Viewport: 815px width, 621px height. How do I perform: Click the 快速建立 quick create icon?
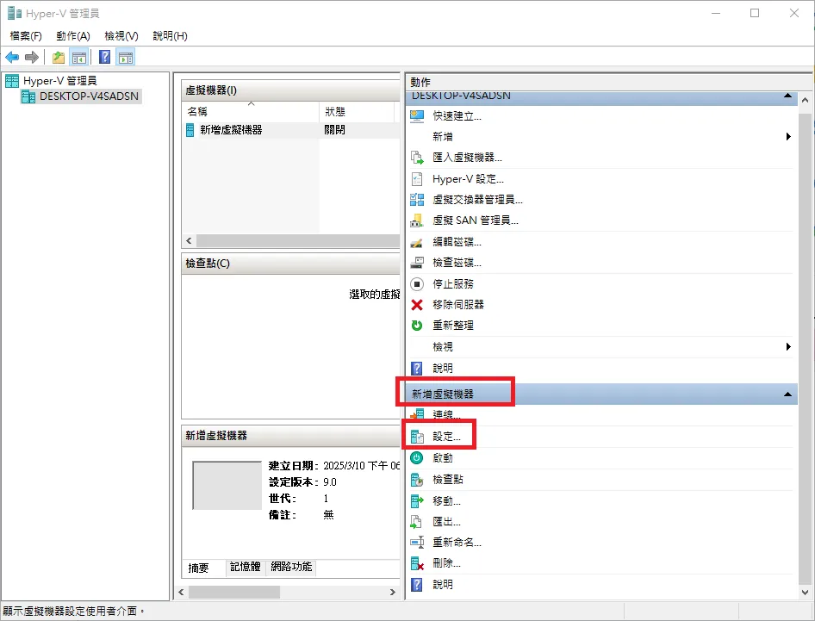click(x=417, y=116)
